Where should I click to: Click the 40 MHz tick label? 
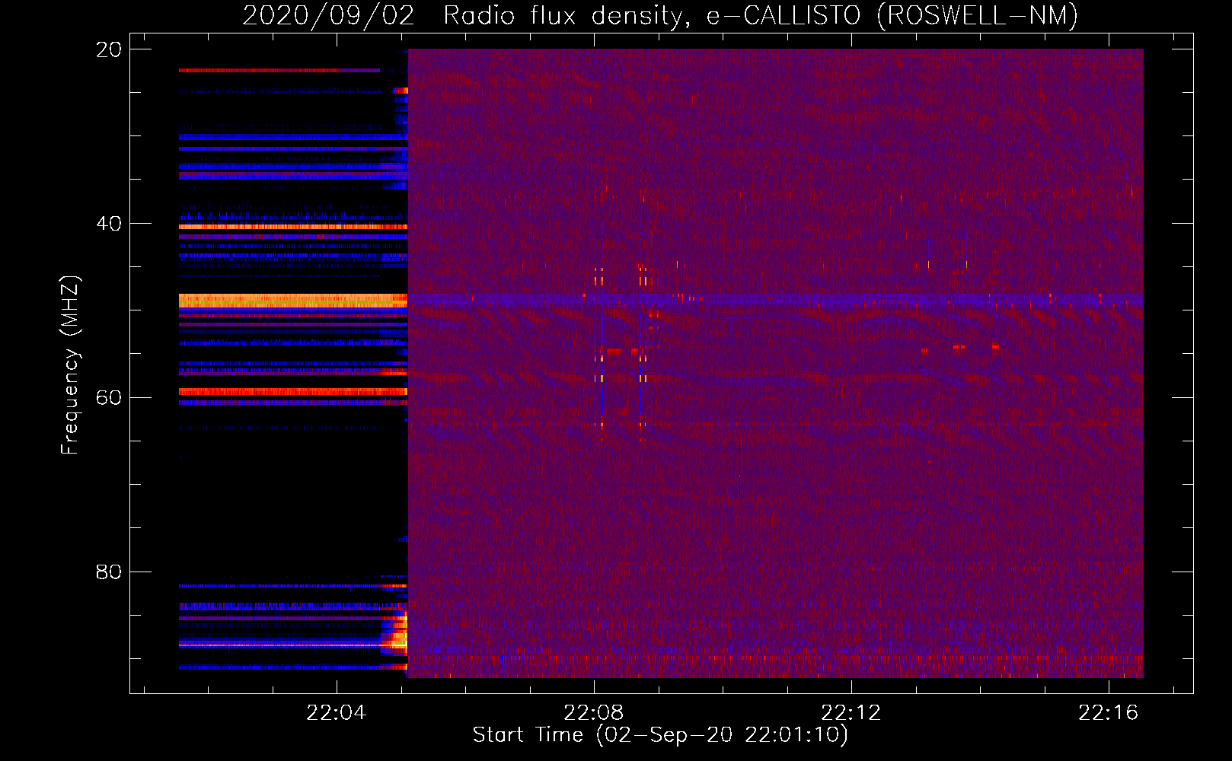pos(108,224)
